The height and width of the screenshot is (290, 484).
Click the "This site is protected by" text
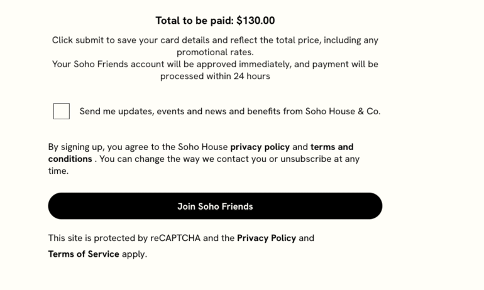[x=97, y=239]
